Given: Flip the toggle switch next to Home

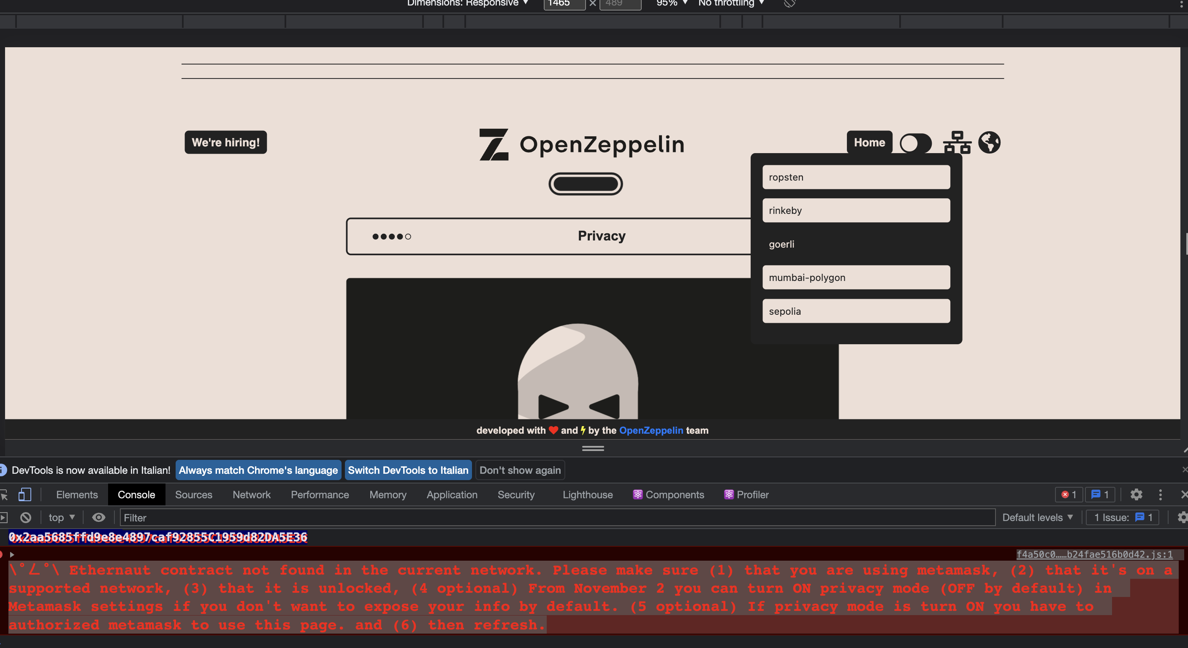Looking at the screenshot, I should pos(915,143).
